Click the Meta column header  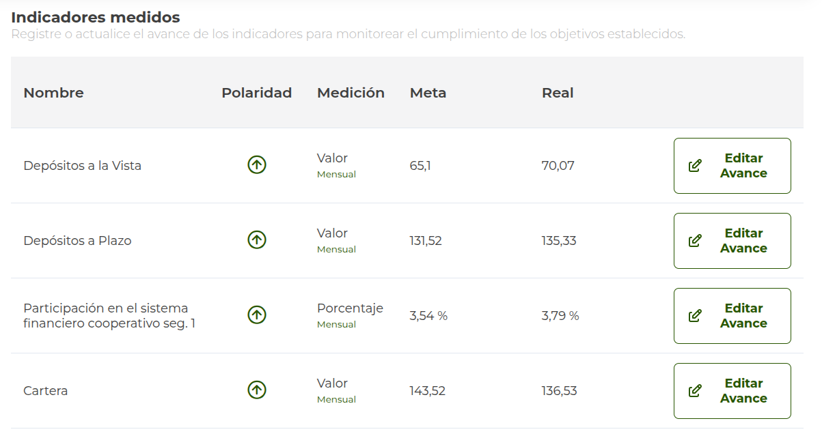click(x=428, y=93)
